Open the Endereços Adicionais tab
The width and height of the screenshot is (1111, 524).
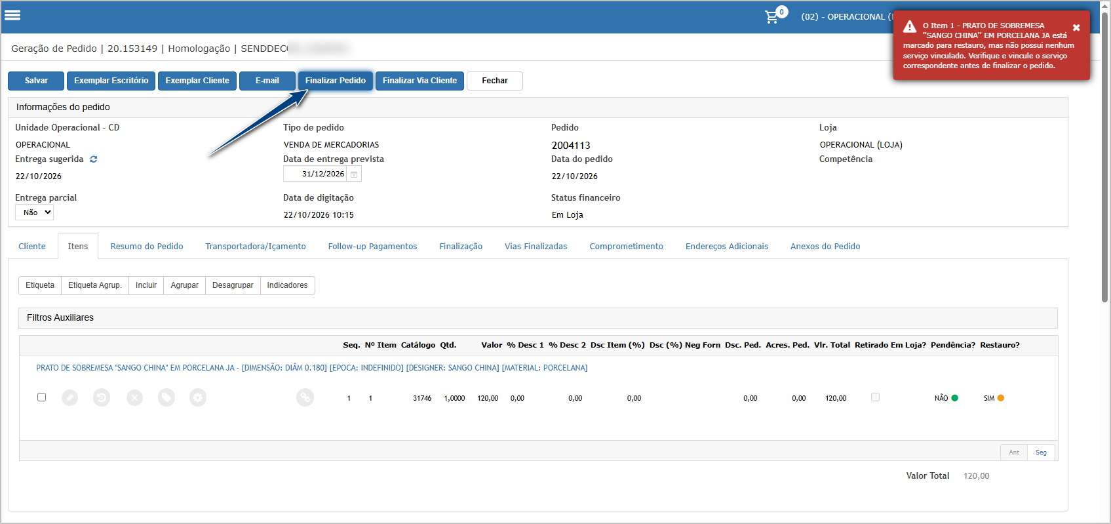727,247
